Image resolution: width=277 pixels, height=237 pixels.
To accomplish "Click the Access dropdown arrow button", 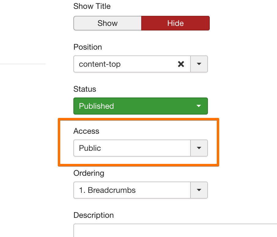I will 199,148.
